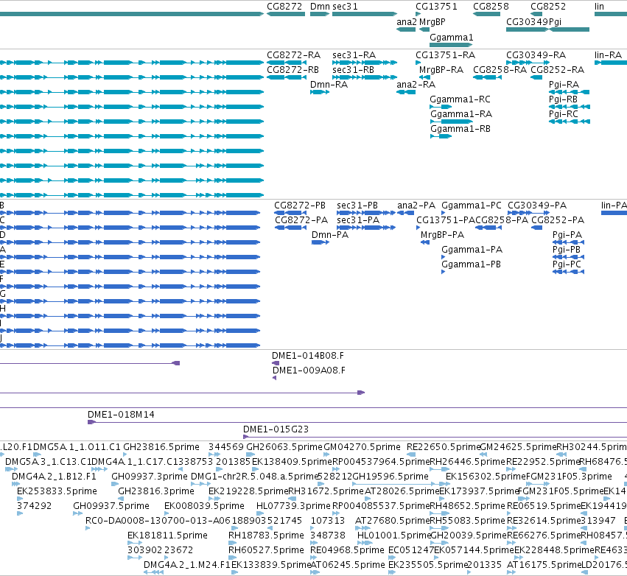Select protein sec31-PB
627x576 pixels.
(x=357, y=205)
